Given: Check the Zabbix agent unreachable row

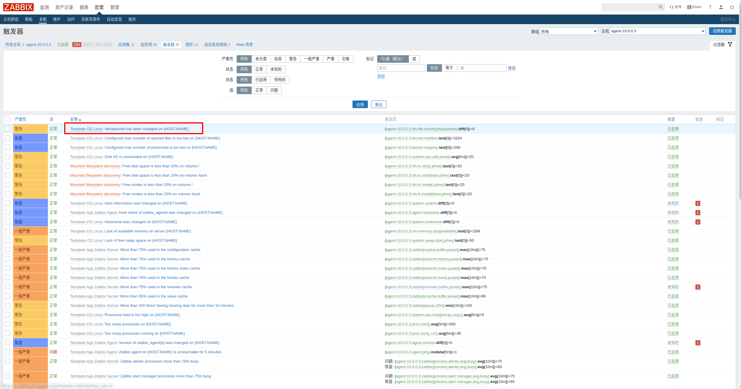Looking at the screenshot, I should click(x=8, y=352).
